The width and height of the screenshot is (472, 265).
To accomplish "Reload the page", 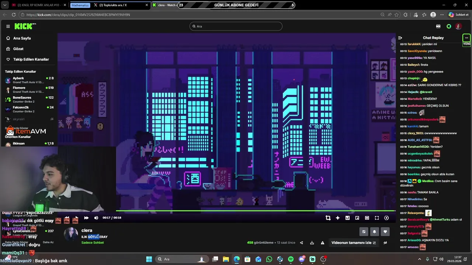I will click(14, 15).
